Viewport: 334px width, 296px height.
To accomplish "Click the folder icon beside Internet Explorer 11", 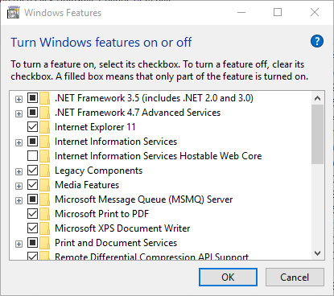I will pos(44,127).
